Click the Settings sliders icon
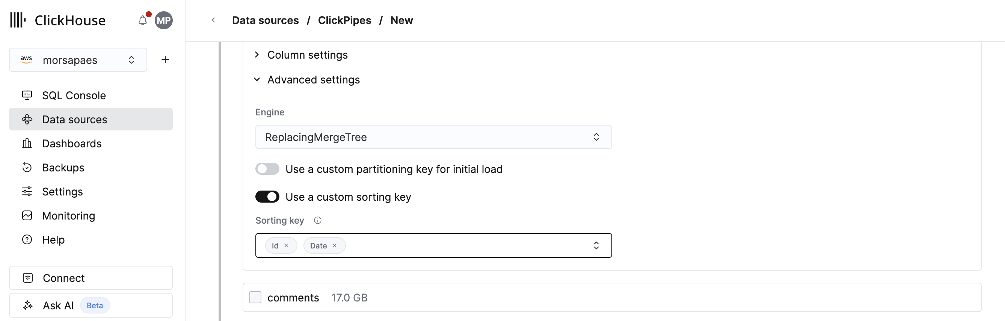The image size is (1005, 321). pos(27,191)
